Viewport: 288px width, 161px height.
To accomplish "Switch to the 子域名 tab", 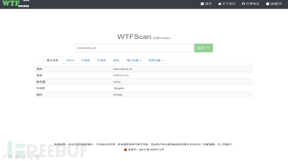I will (101, 60).
